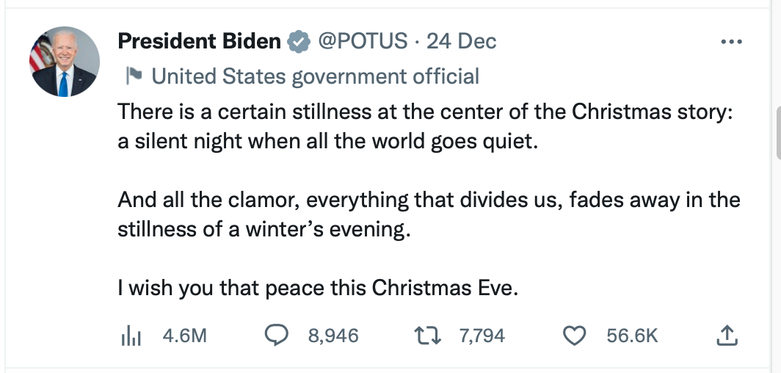Click the 4.6M views count
The height and width of the screenshot is (373, 781).
coord(185,336)
